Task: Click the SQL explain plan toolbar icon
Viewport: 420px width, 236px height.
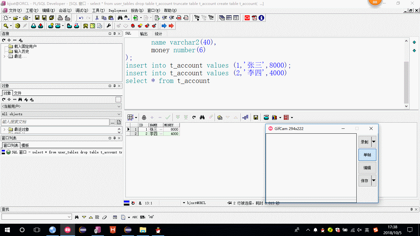Action: point(57,26)
